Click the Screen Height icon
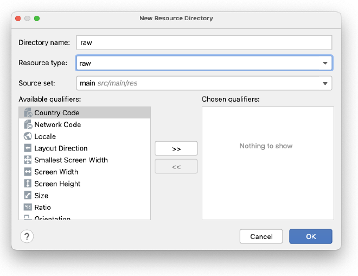This screenshot has width=358, height=276. click(28, 184)
